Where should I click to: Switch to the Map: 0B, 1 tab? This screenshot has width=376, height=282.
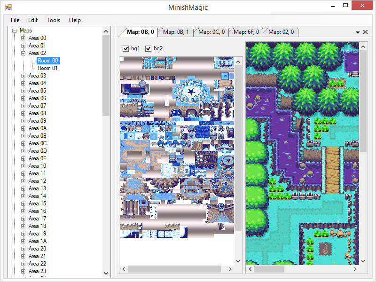pyautogui.click(x=176, y=32)
